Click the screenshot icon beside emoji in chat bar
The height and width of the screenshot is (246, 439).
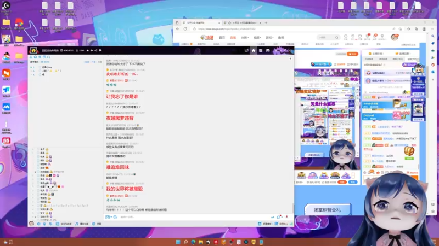115,217
